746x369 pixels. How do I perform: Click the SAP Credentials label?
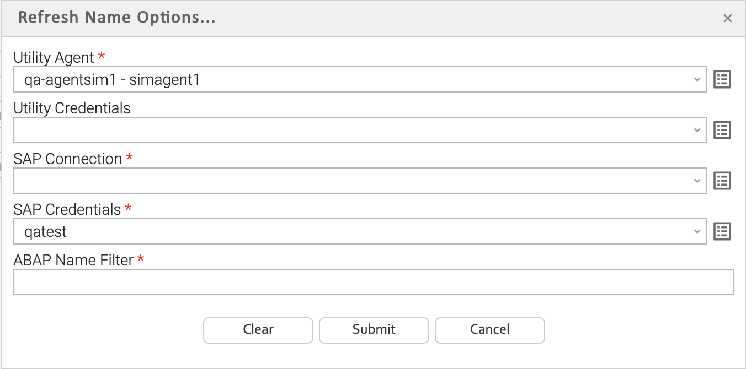pos(67,209)
